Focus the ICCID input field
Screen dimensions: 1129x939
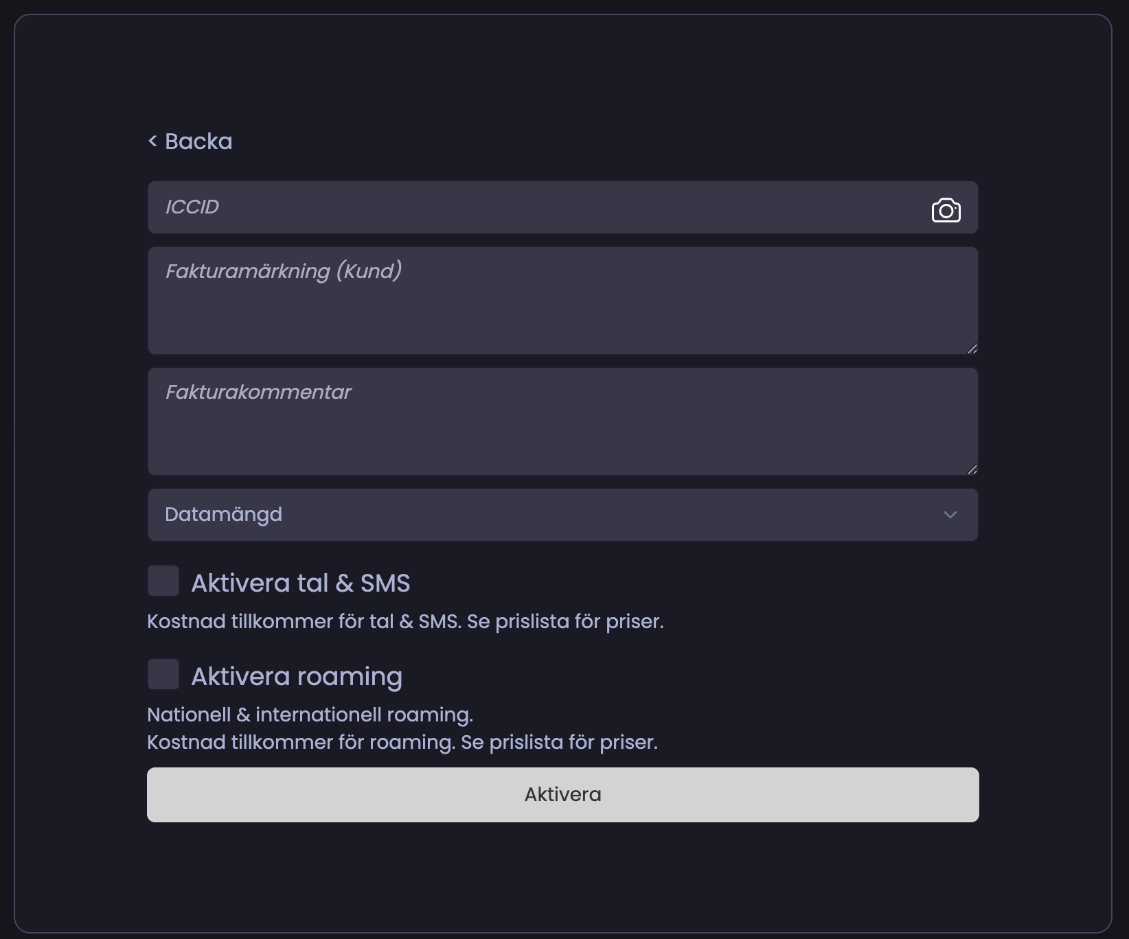(x=536, y=207)
